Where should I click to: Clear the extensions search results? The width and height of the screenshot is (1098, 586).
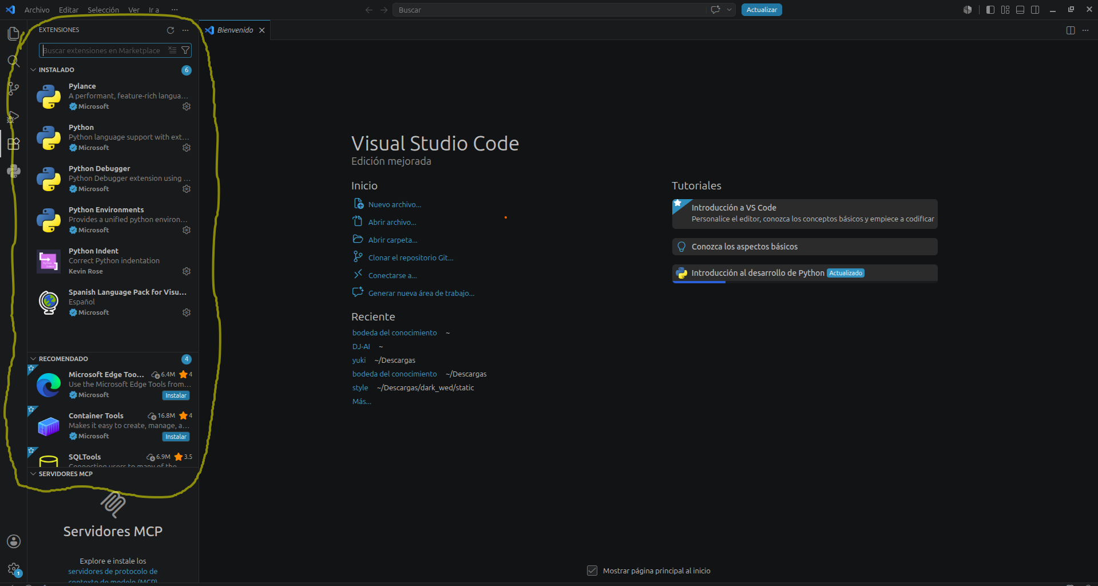172,50
